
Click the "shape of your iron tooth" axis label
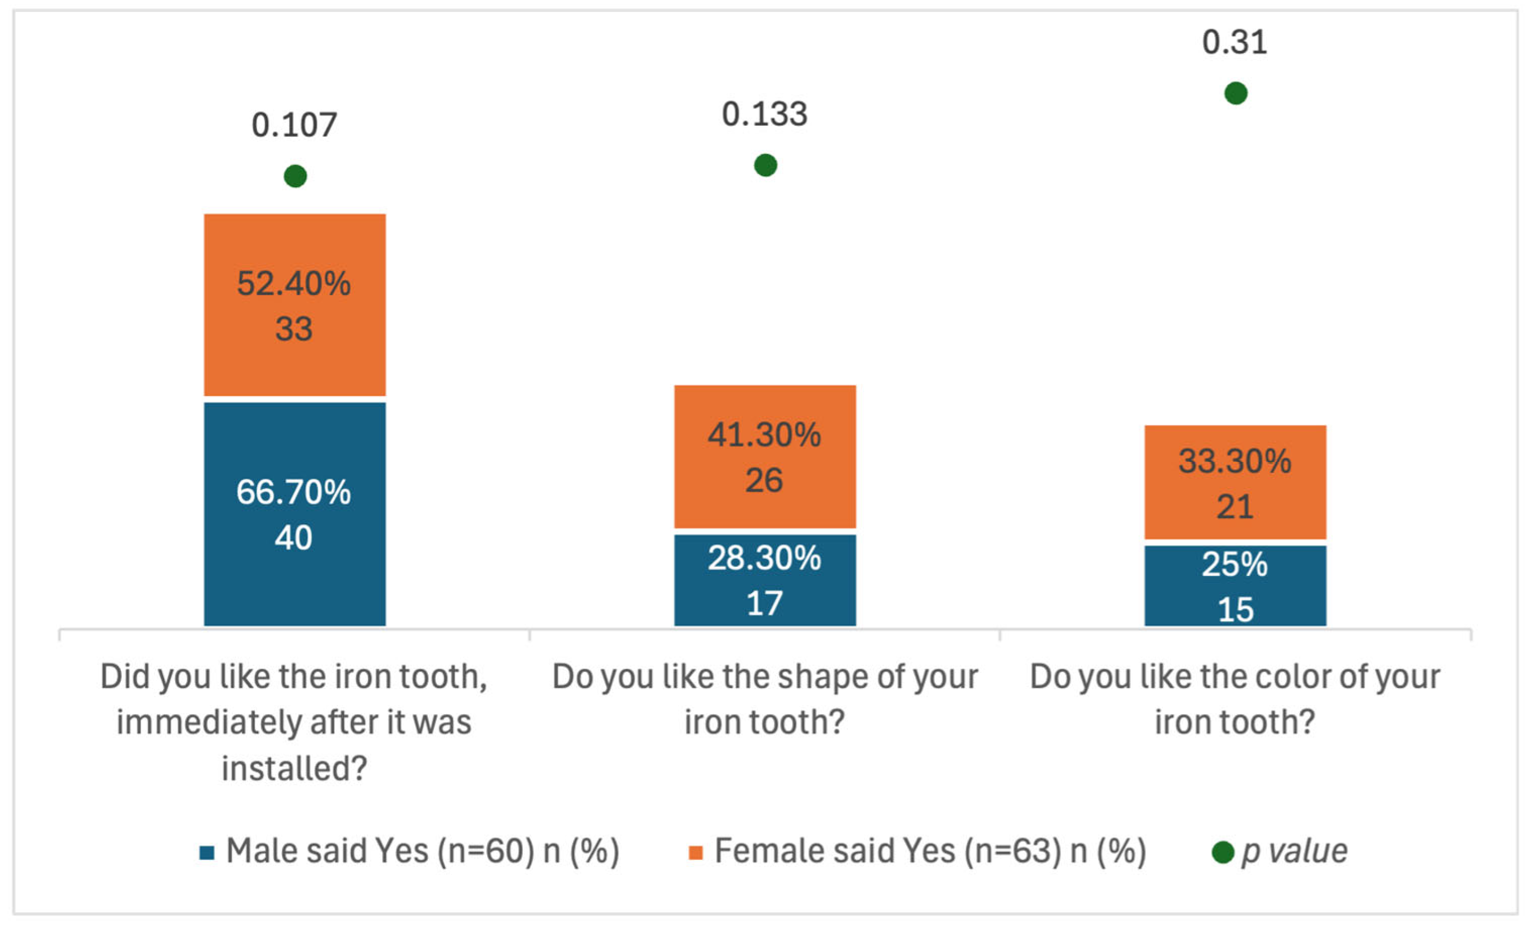[765, 699]
